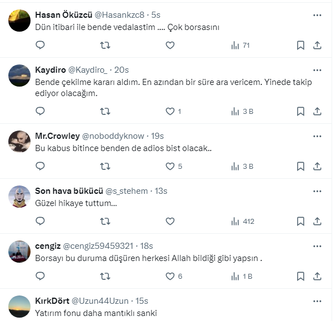Reply to cengiz's tweet
The image size is (336, 321).
(x=40, y=276)
